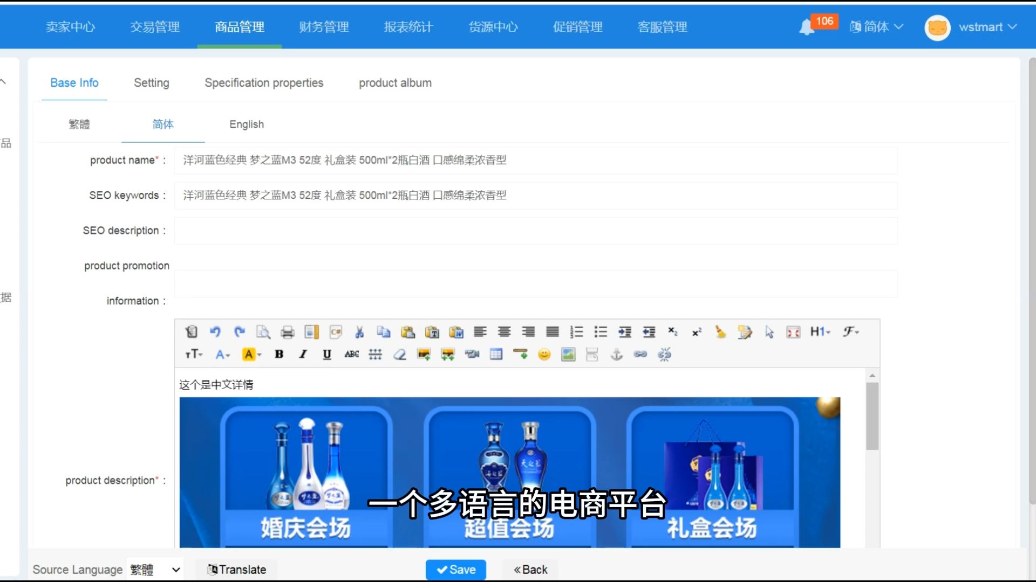
Task: Open 卖家中心 in top navigation
Action: coord(70,27)
